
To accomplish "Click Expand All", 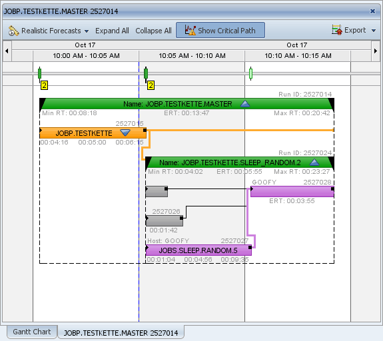I will coord(112,31).
